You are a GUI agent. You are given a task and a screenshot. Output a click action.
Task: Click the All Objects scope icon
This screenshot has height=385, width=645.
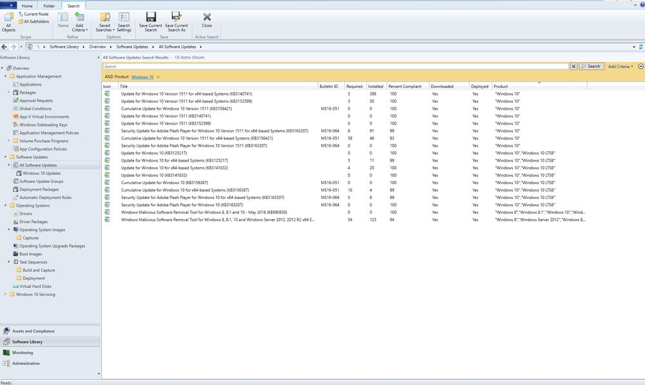pyautogui.click(x=8, y=22)
